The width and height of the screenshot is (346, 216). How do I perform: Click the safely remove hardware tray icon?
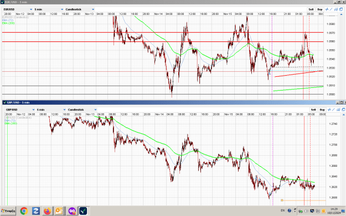point(300,211)
